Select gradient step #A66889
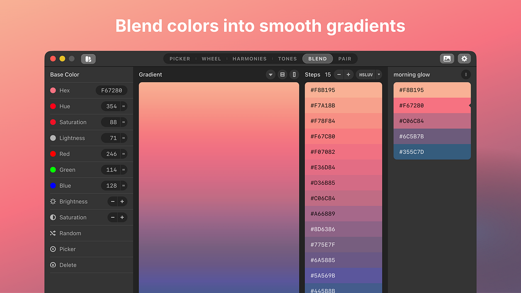 pos(343,213)
